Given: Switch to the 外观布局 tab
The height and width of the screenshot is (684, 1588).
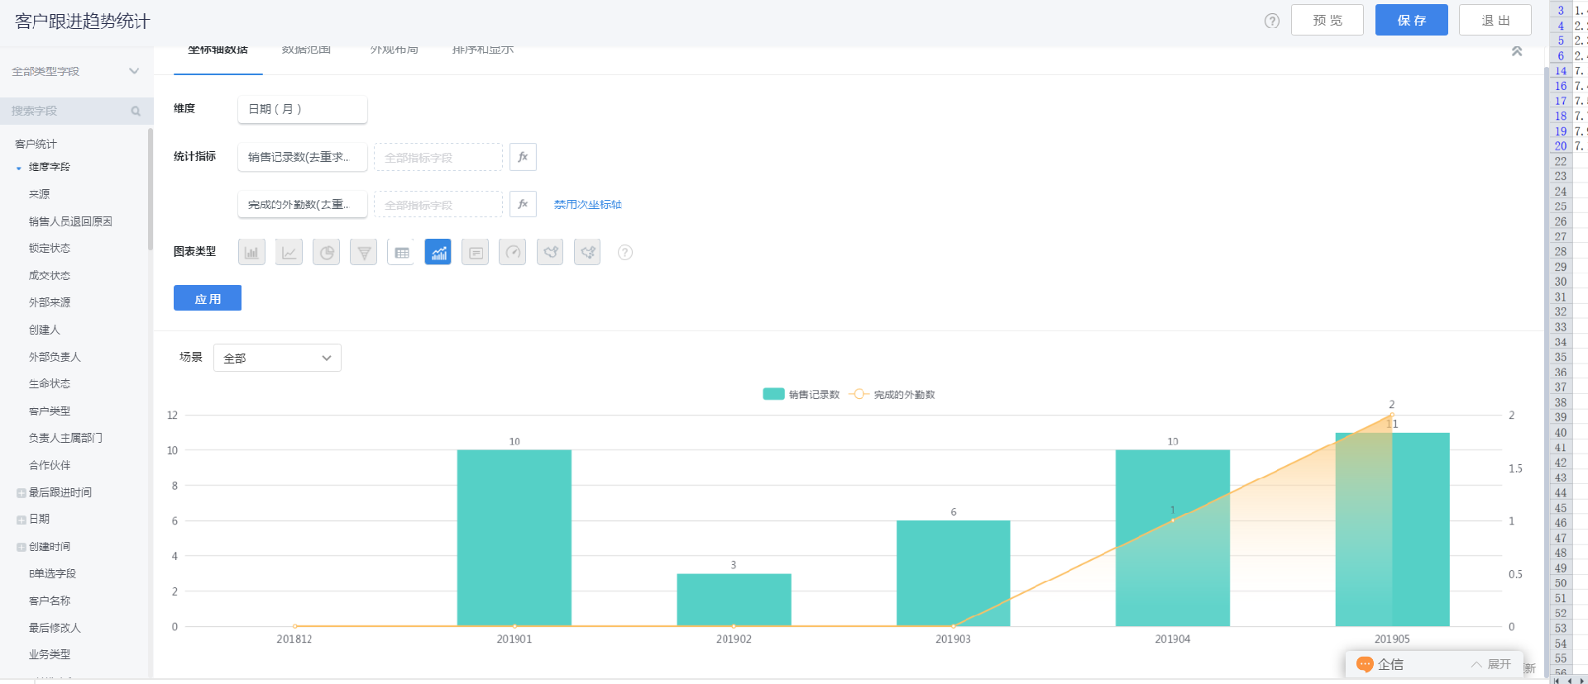Looking at the screenshot, I should (x=395, y=50).
